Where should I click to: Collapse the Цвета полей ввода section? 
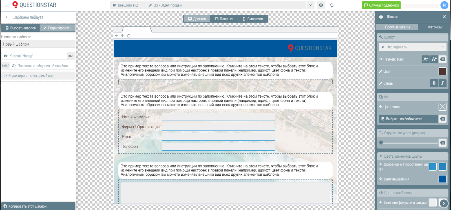tap(413, 193)
